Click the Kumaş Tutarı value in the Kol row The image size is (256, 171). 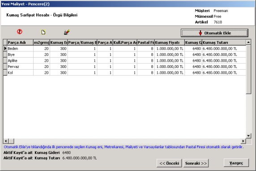(x=224, y=73)
